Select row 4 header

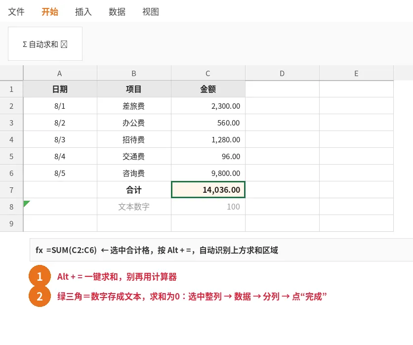(11, 139)
